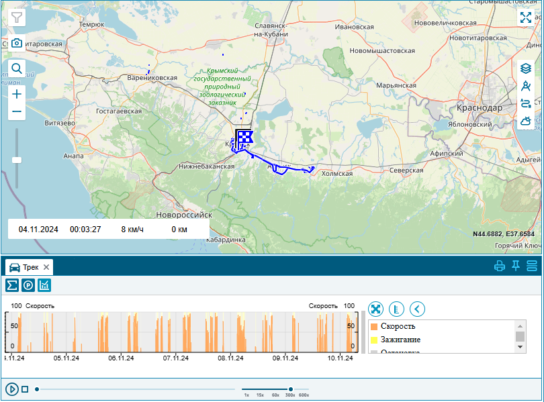Open the map search magnifier
Viewport: 544px width, 402px height.
(x=17, y=68)
